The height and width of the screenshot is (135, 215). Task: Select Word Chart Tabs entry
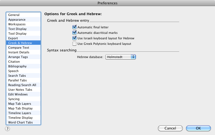point(23,122)
